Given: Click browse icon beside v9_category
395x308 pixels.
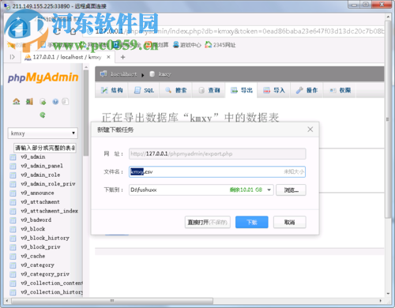Looking at the screenshot, I should coord(13,265).
